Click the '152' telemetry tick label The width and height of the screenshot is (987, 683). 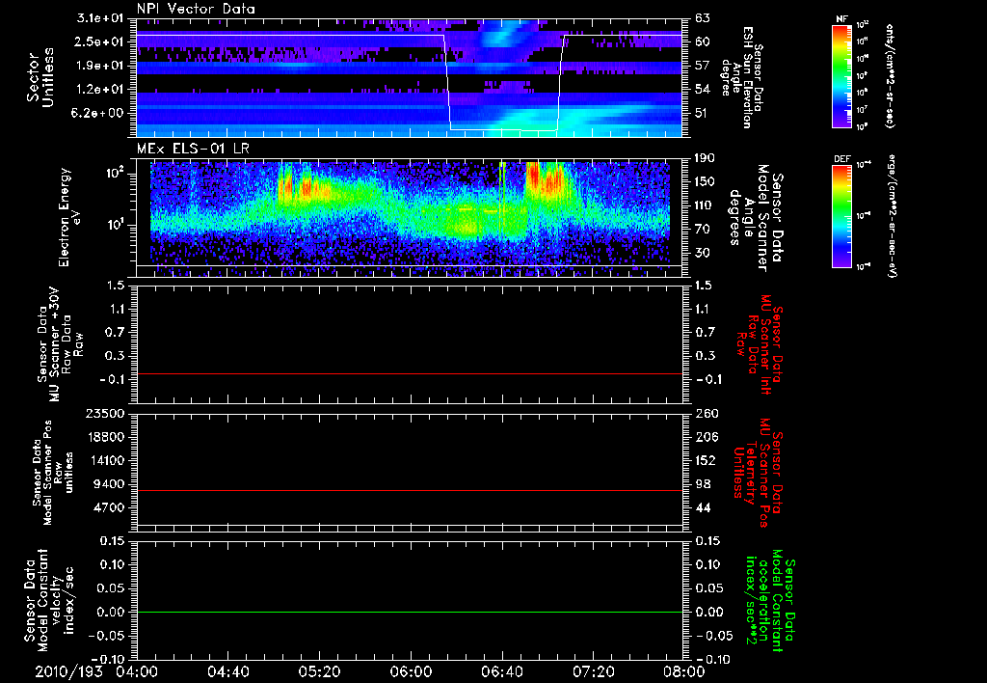coord(707,460)
